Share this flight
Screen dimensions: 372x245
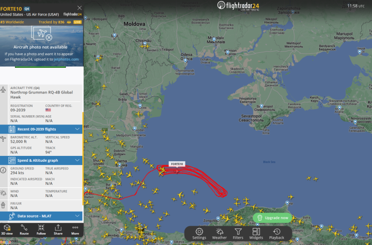point(58,230)
